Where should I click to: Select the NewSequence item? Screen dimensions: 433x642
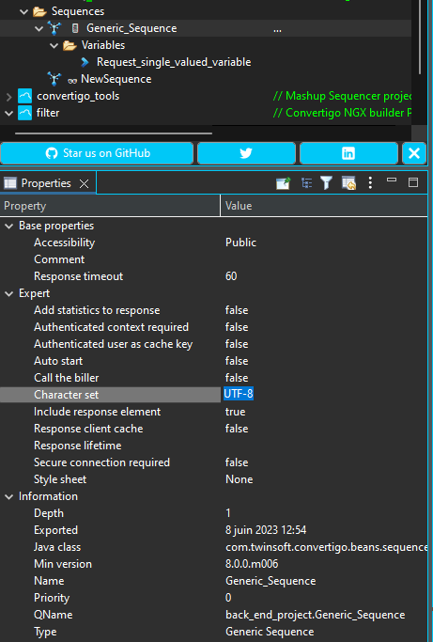(116, 79)
